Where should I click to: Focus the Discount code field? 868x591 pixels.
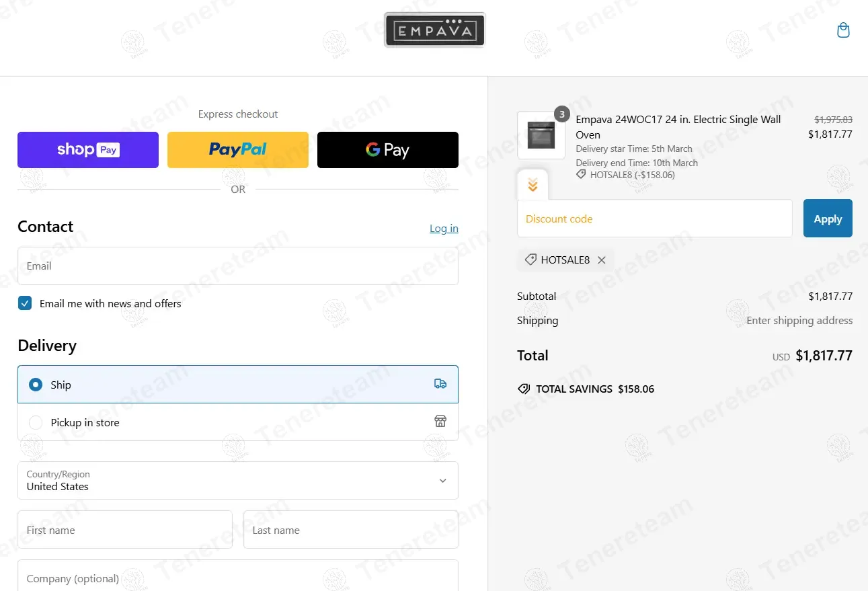[x=655, y=219]
